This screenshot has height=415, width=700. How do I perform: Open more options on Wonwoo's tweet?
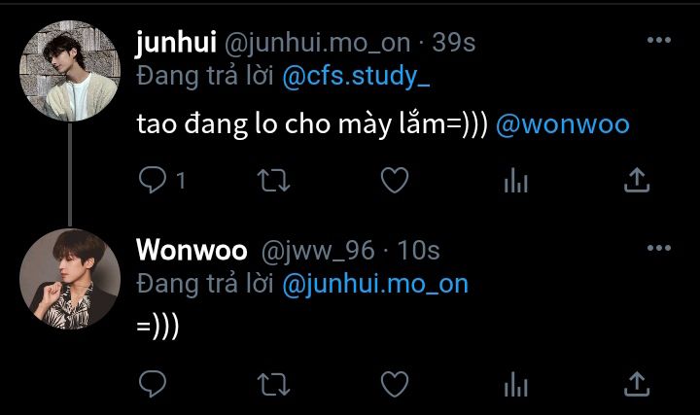(659, 248)
